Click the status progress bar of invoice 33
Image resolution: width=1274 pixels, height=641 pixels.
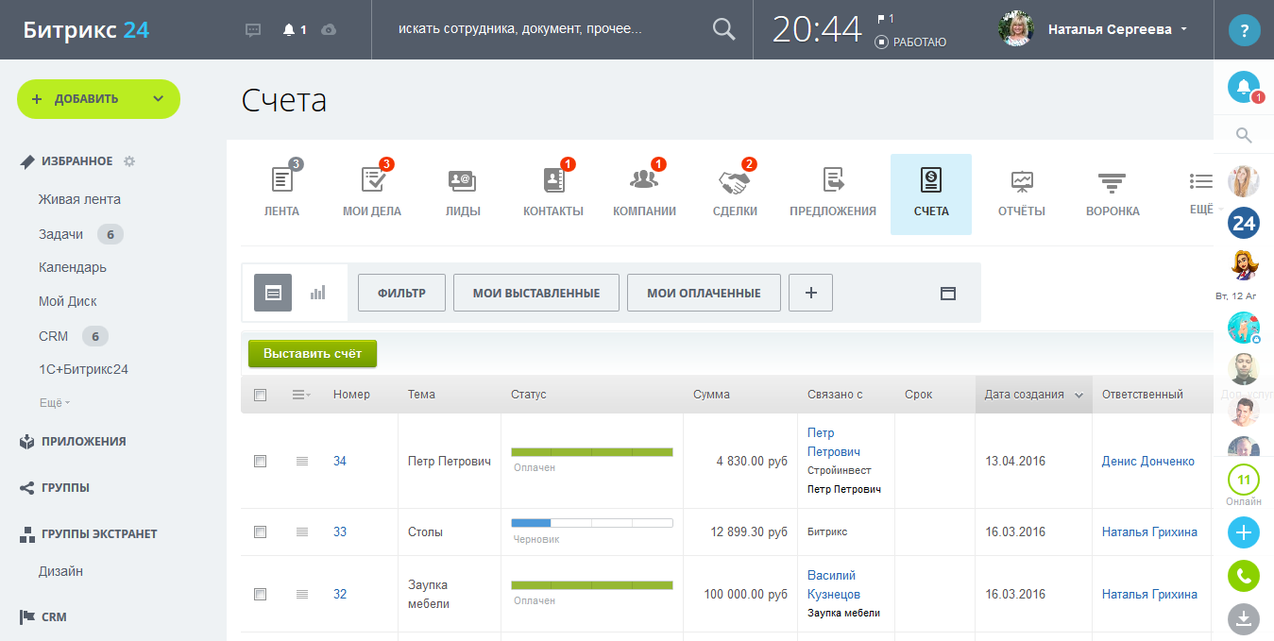click(591, 522)
